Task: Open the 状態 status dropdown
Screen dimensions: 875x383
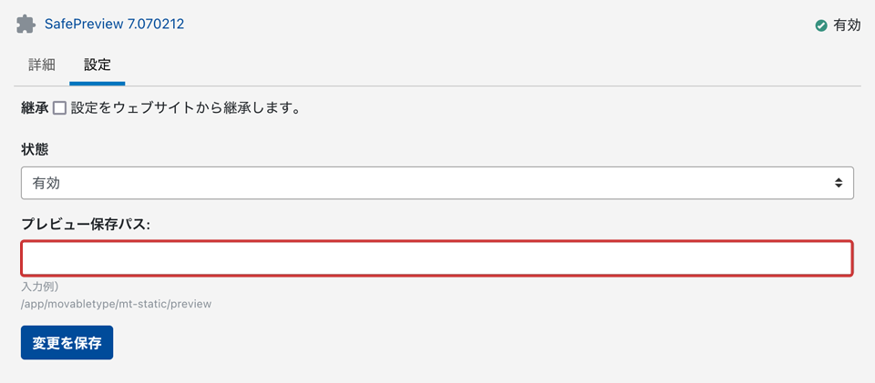Action: click(x=437, y=183)
